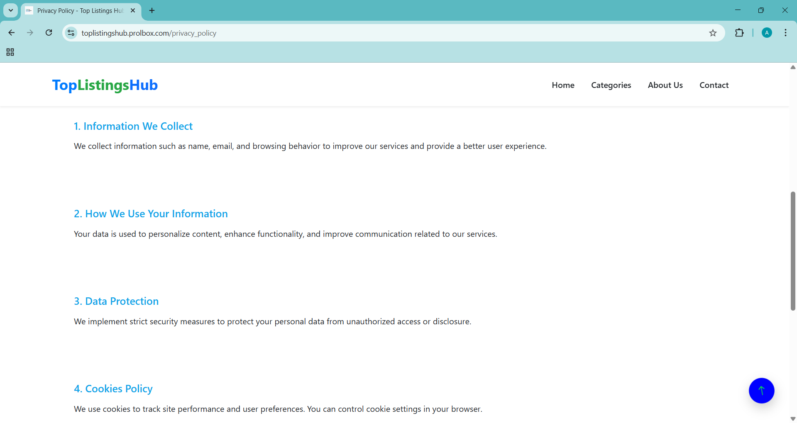
Task: Open the About Us page link
Action: [665, 85]
